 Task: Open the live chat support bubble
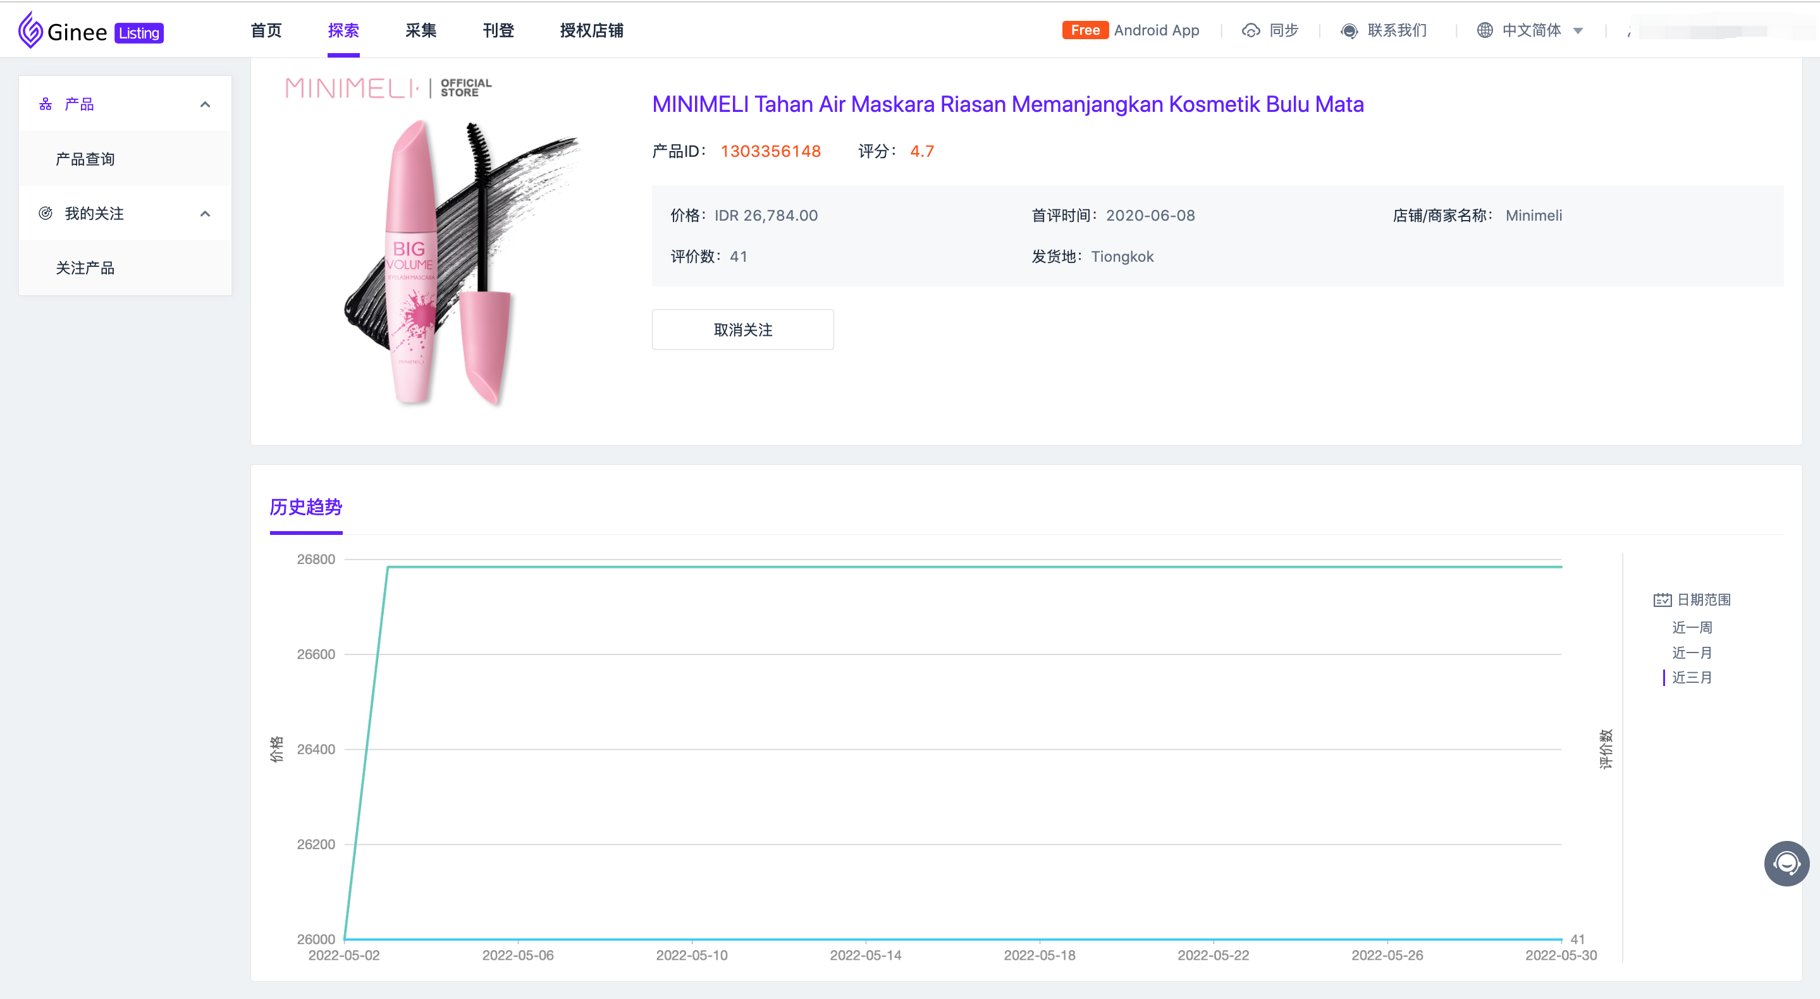click(1786, 863)
